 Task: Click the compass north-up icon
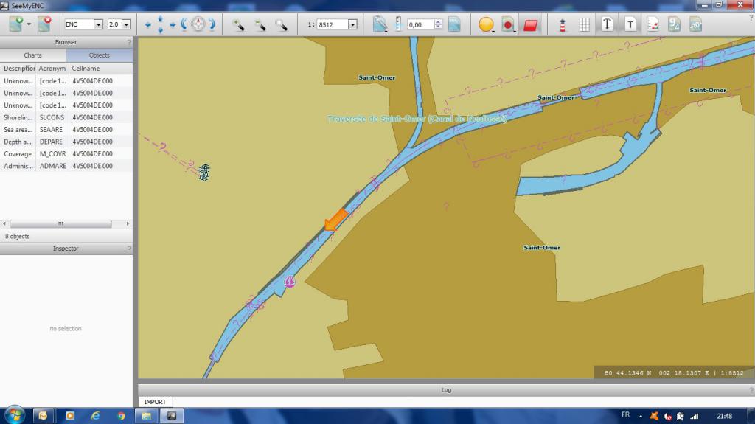pos(198,24)
